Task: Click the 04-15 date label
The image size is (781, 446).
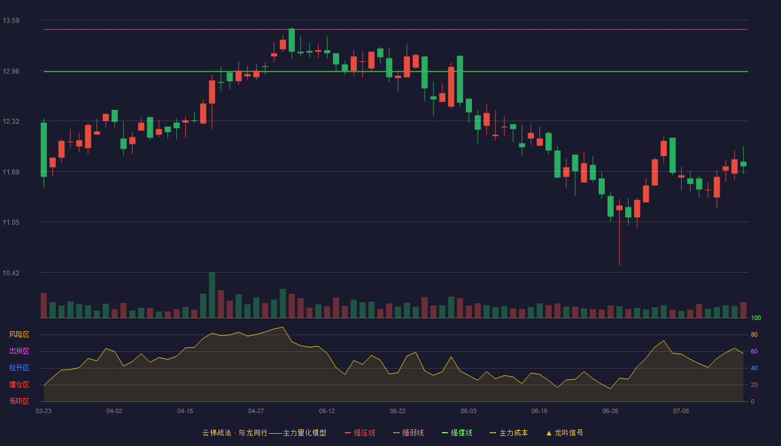Action: pos(185,411)
